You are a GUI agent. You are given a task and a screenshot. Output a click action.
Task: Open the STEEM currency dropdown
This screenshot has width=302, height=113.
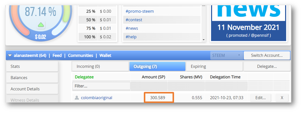pyautogui.click(x=226, y=55)
